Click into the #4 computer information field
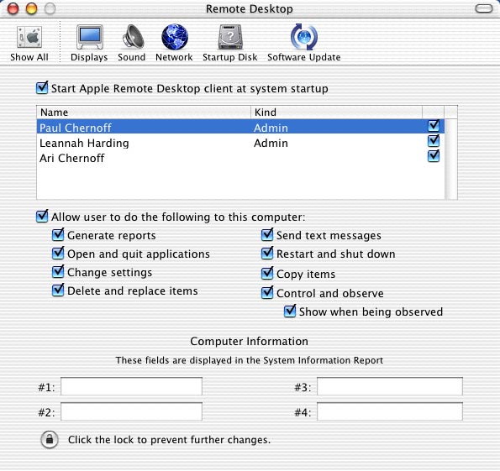The width and height of the screenshot is (500, 471). [x=390, y=411]
